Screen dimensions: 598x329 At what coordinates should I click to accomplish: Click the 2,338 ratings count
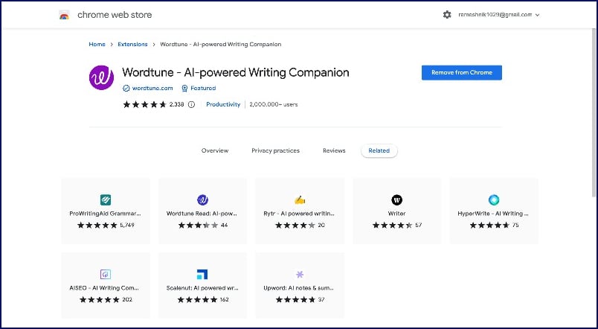click(x=176, y=104)
